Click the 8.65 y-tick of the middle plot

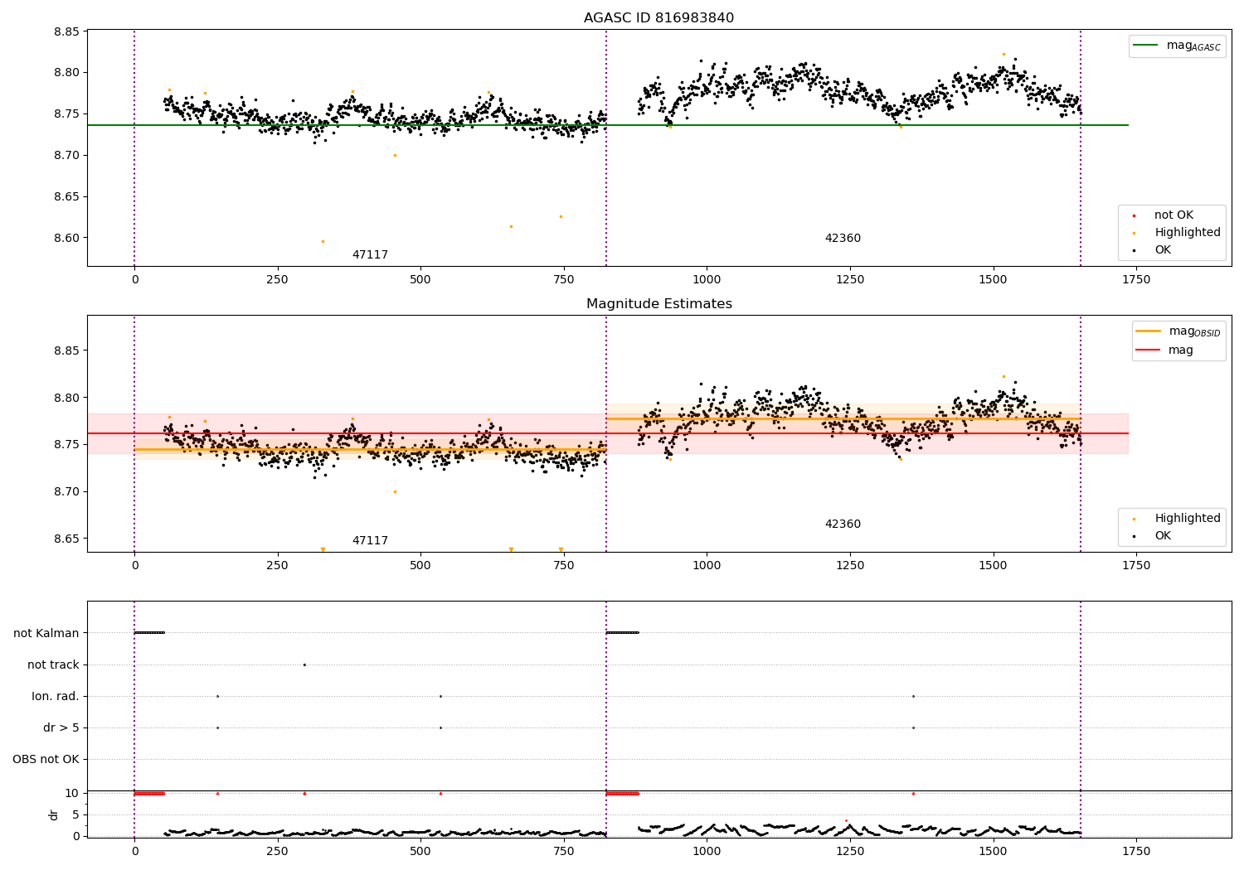point(66,539)
